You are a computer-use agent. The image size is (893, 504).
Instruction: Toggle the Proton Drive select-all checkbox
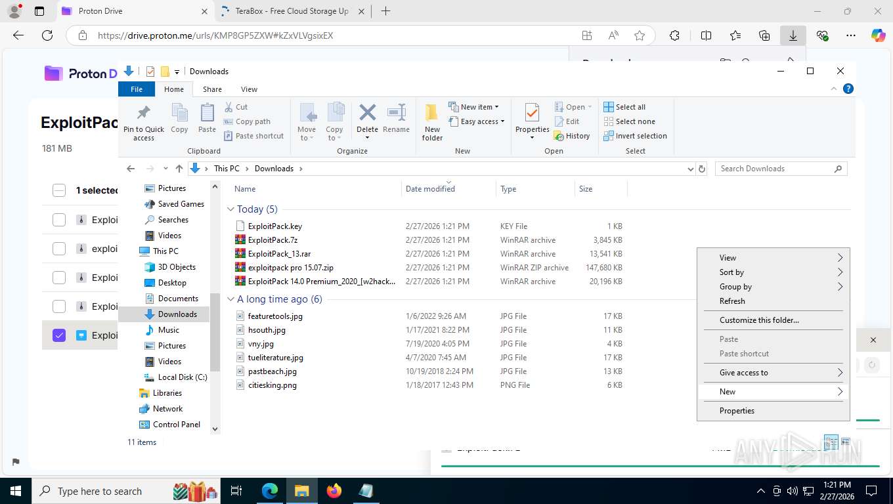click(x=59, y=190)
